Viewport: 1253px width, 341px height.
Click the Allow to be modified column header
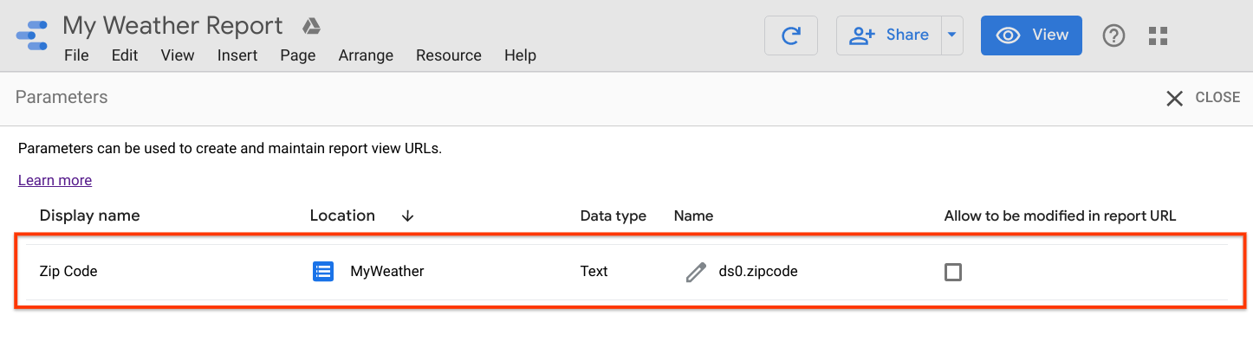(1060, 216)
